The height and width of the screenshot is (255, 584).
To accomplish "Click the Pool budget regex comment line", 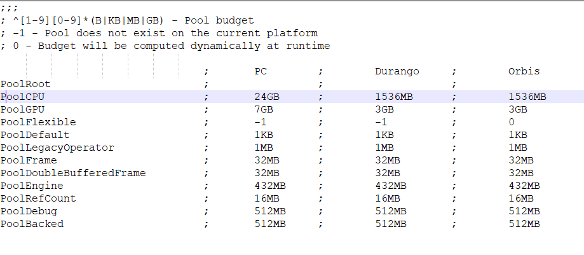I will click(x=127, y=20).
